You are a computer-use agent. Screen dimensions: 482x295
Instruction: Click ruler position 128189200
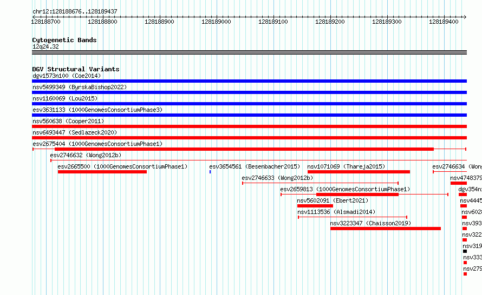pos(330,22)
